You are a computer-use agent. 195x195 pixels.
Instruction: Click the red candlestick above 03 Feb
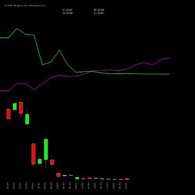click(58, 175)
